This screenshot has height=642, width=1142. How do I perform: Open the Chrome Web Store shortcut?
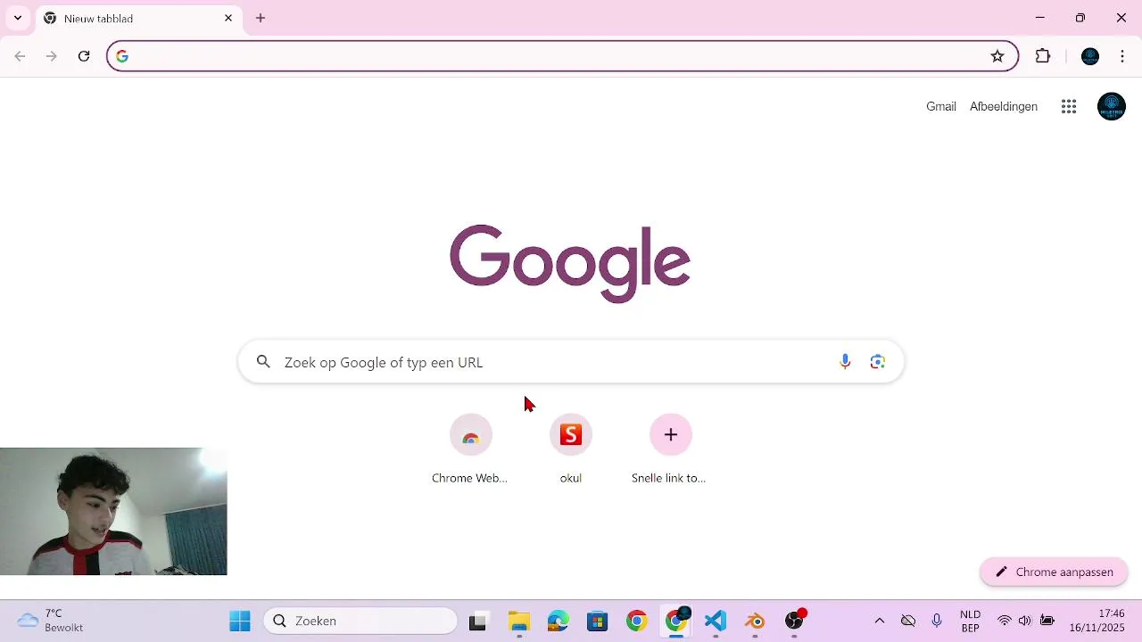470,449
